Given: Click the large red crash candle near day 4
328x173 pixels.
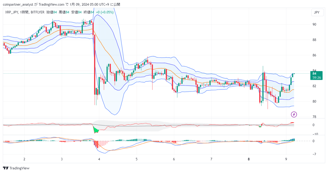Looking at the screenshot, I should pos(95,64).
